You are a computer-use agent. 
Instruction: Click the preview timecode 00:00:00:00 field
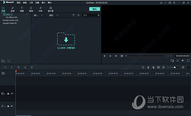tap(182, 56)
